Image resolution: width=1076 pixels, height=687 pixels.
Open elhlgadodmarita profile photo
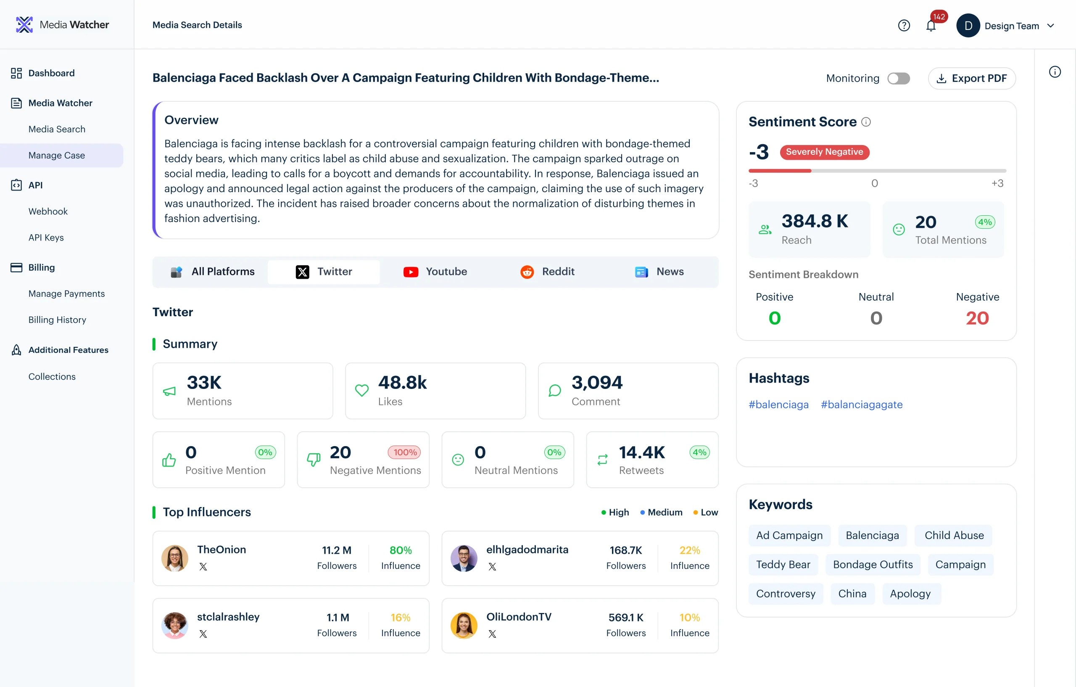(x=464, y=558)
